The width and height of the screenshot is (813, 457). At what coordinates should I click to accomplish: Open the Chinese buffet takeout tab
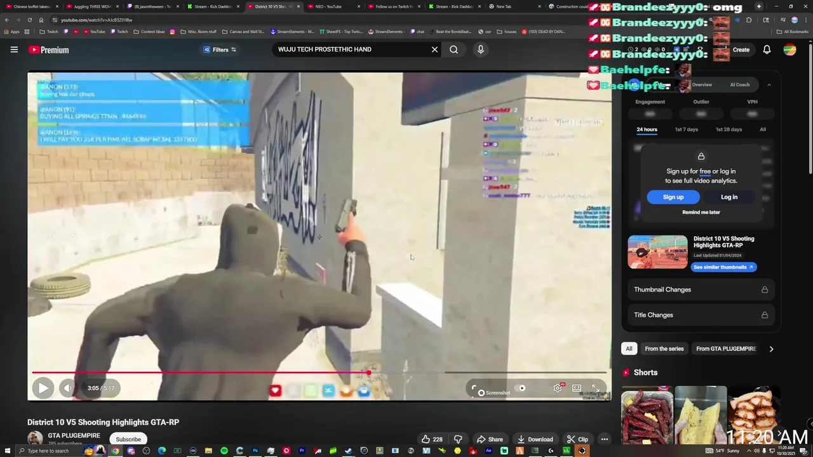click(32, 6)
